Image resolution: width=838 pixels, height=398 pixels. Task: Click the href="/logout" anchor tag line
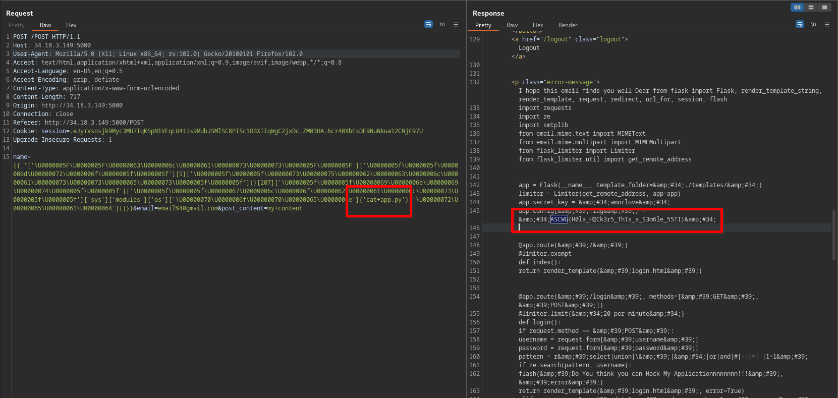[x=570, y=39]
